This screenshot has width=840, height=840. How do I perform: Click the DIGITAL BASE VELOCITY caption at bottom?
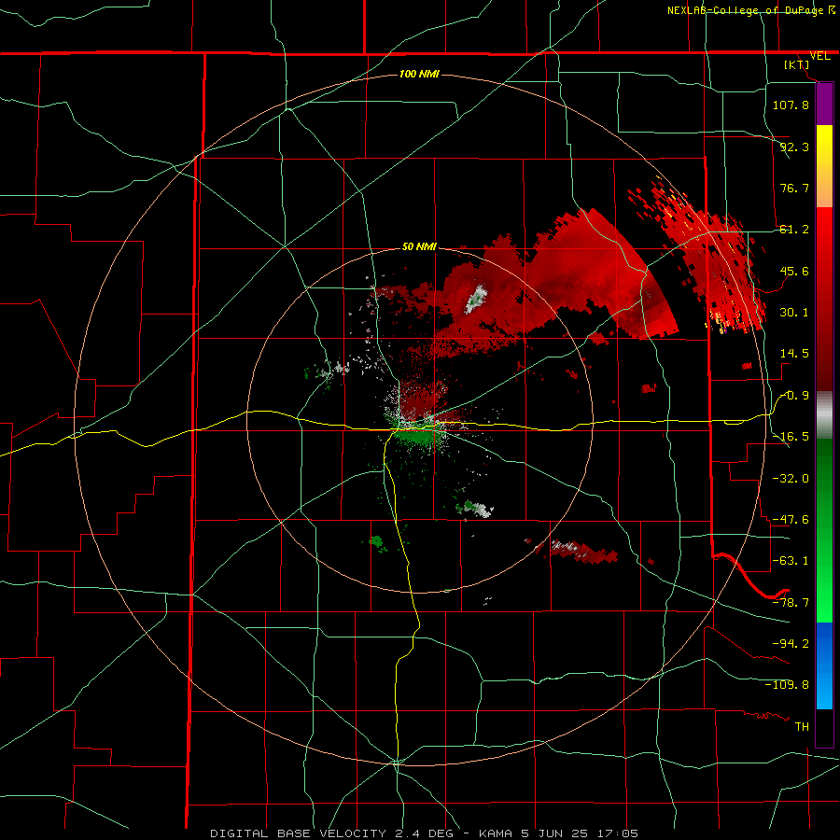pos(424,833)
